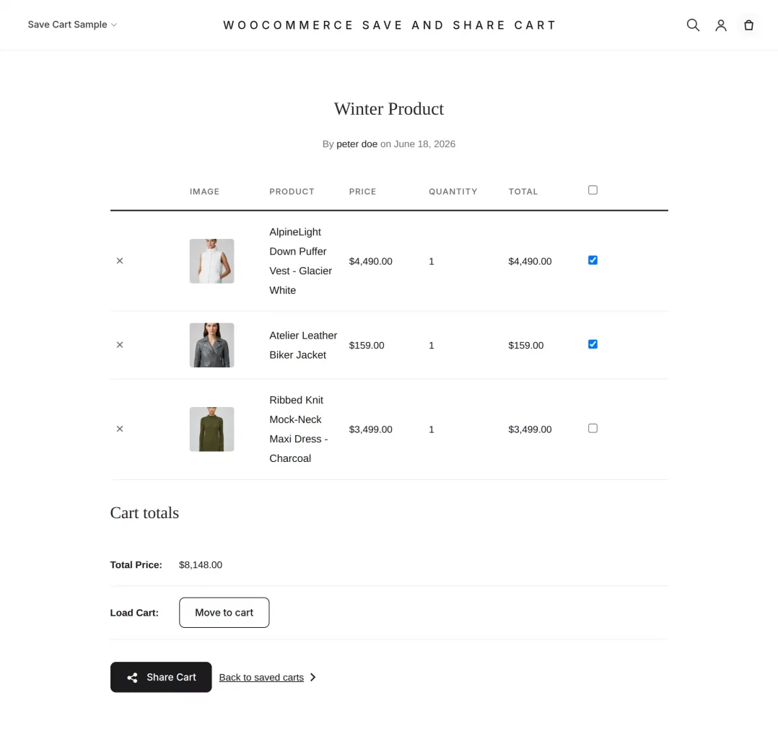The width and height of the screenshot is (778, 739).
Task: Click the $159.00 total for biker jacket
Action: 526,346
